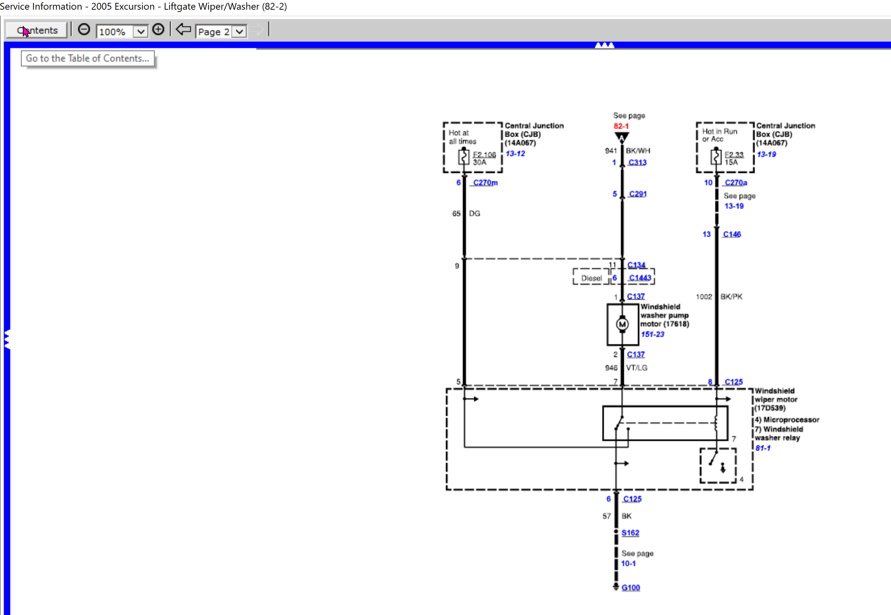Open the Page 2 dropdown arrow
This screenshot has height=615, width=891.
tap(239, 32)
